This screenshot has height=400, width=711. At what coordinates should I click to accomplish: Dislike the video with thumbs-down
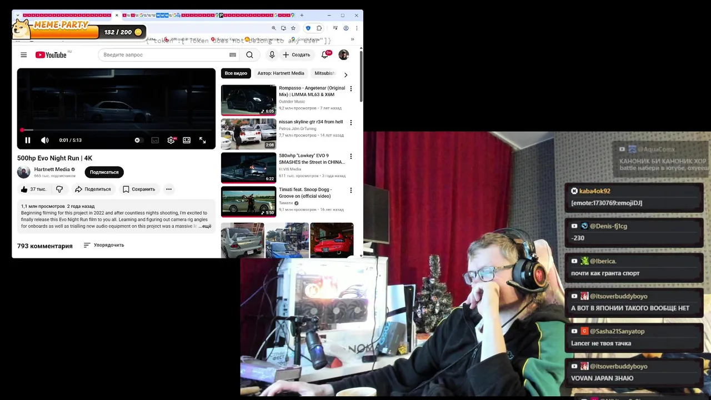point(59,189)
